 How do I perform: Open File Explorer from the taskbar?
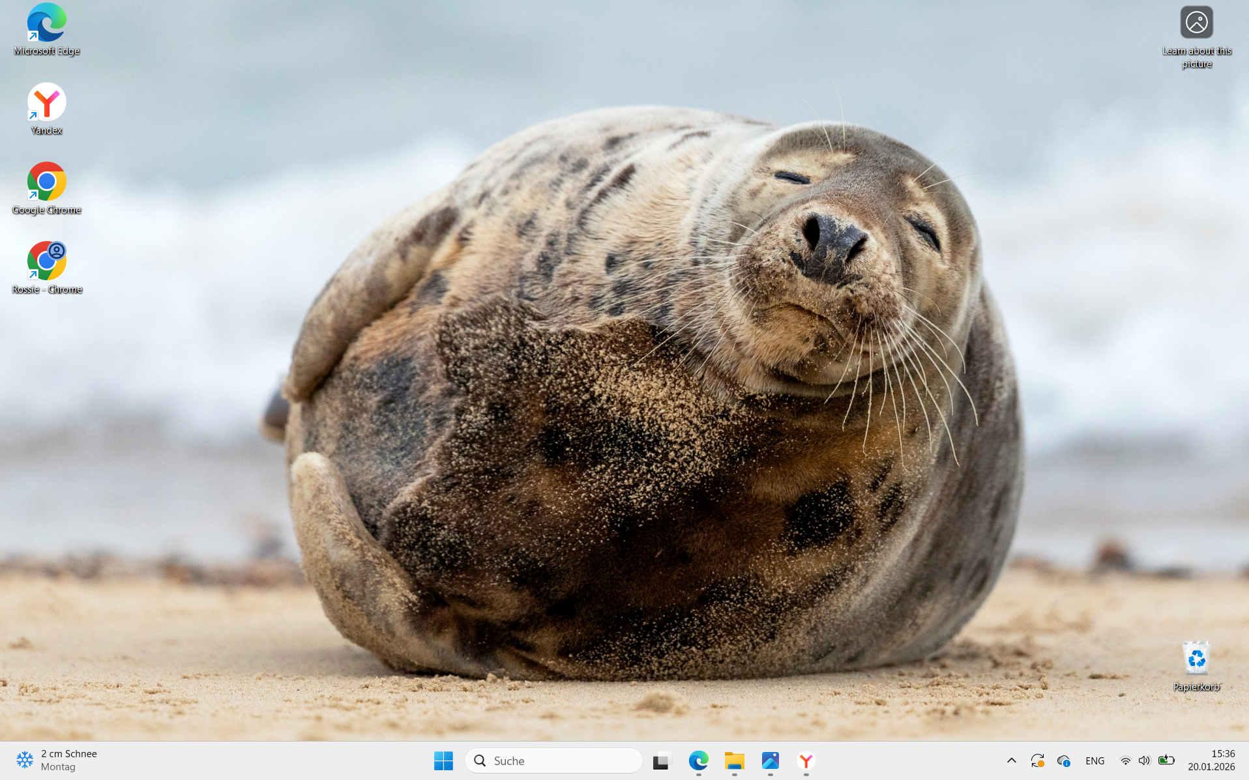click(734, 760)
